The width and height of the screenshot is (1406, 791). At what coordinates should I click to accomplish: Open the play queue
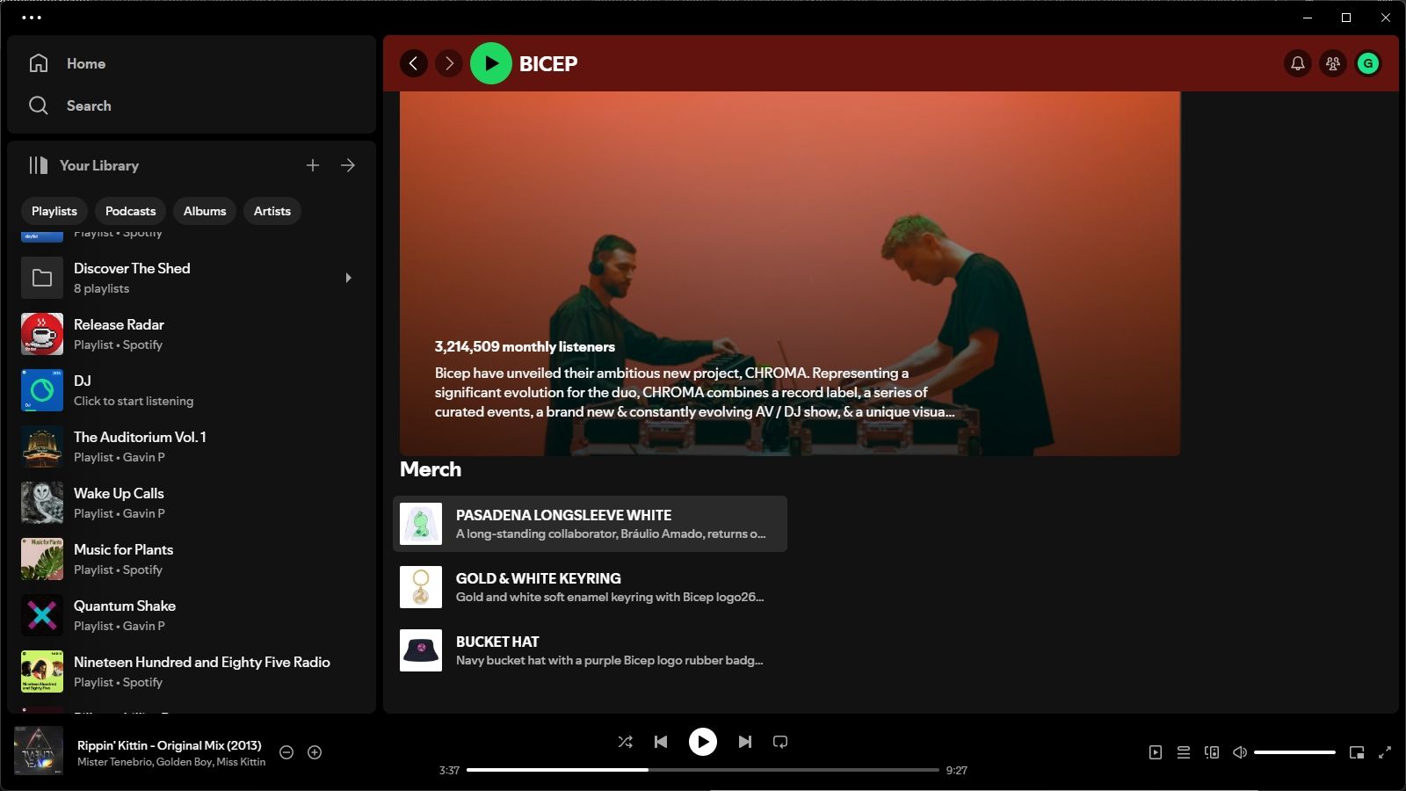coord(1184,752)
